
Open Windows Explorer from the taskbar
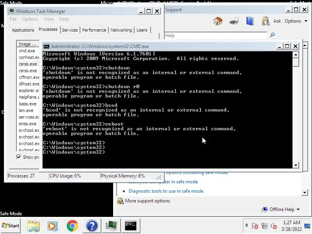coord(34,226)
